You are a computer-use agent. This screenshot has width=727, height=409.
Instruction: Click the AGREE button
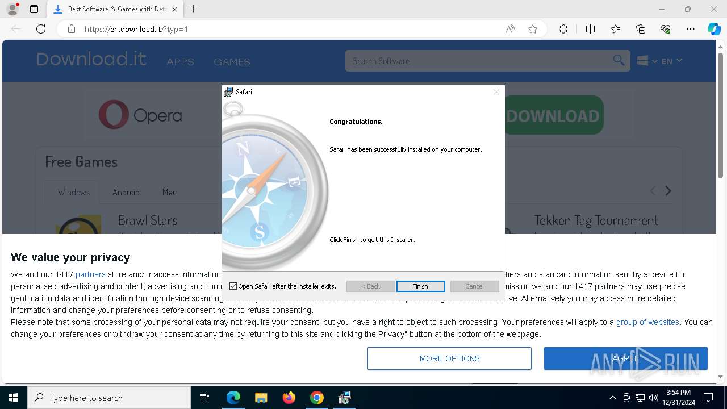[x=626, y=358]
